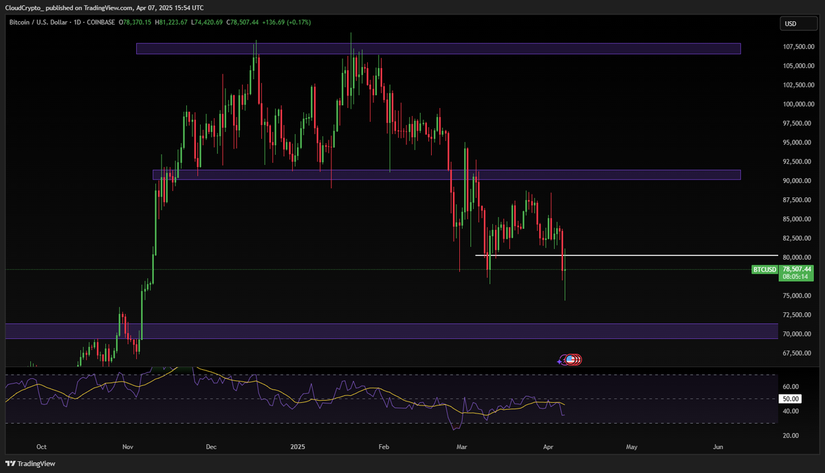The image size is (825, 473).
Task: Click the RSI 20.00 scale label
Action: (x=791, y=436)
